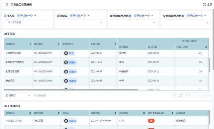
Task: Sort 施工质量巡检 by 巡检时间
Action: [115, 113]
